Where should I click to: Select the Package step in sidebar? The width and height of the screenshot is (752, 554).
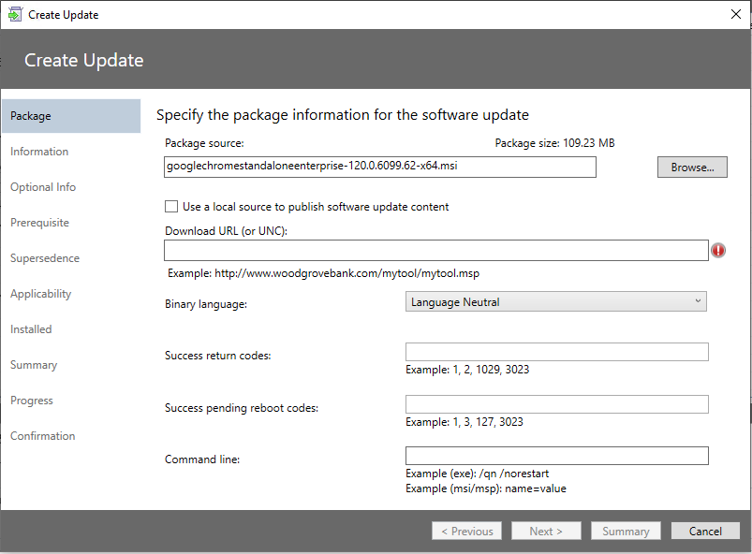pos(71,116)
